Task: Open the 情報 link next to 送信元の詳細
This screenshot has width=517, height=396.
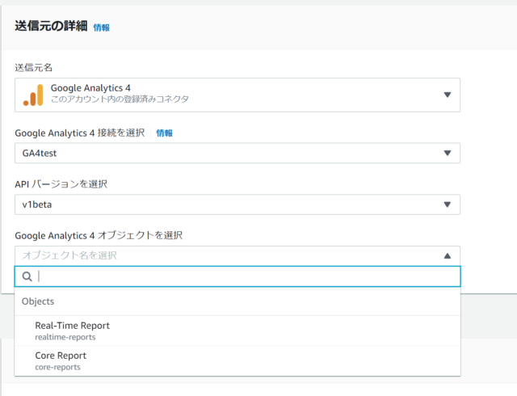Action: pyautogui.click(x=101, y=27)
